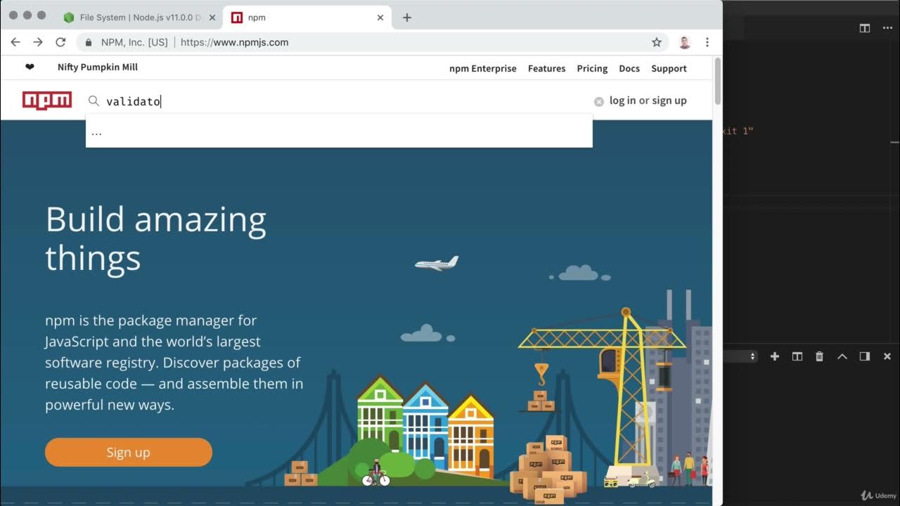Click the heart icon in top bar
Viewport: 900px width, 506px height.
(x=30, y=67)
